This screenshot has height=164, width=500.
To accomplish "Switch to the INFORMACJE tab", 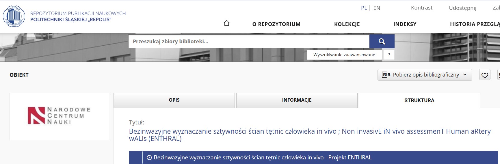I will pos(297,100).
